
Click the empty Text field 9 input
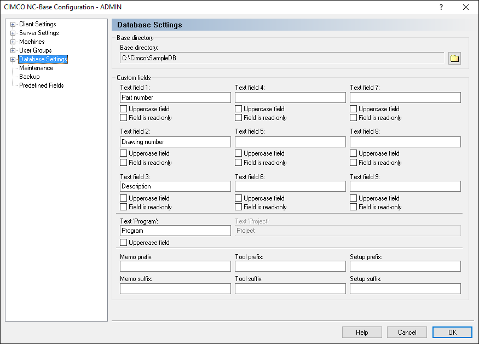click(x=405, y=186)
